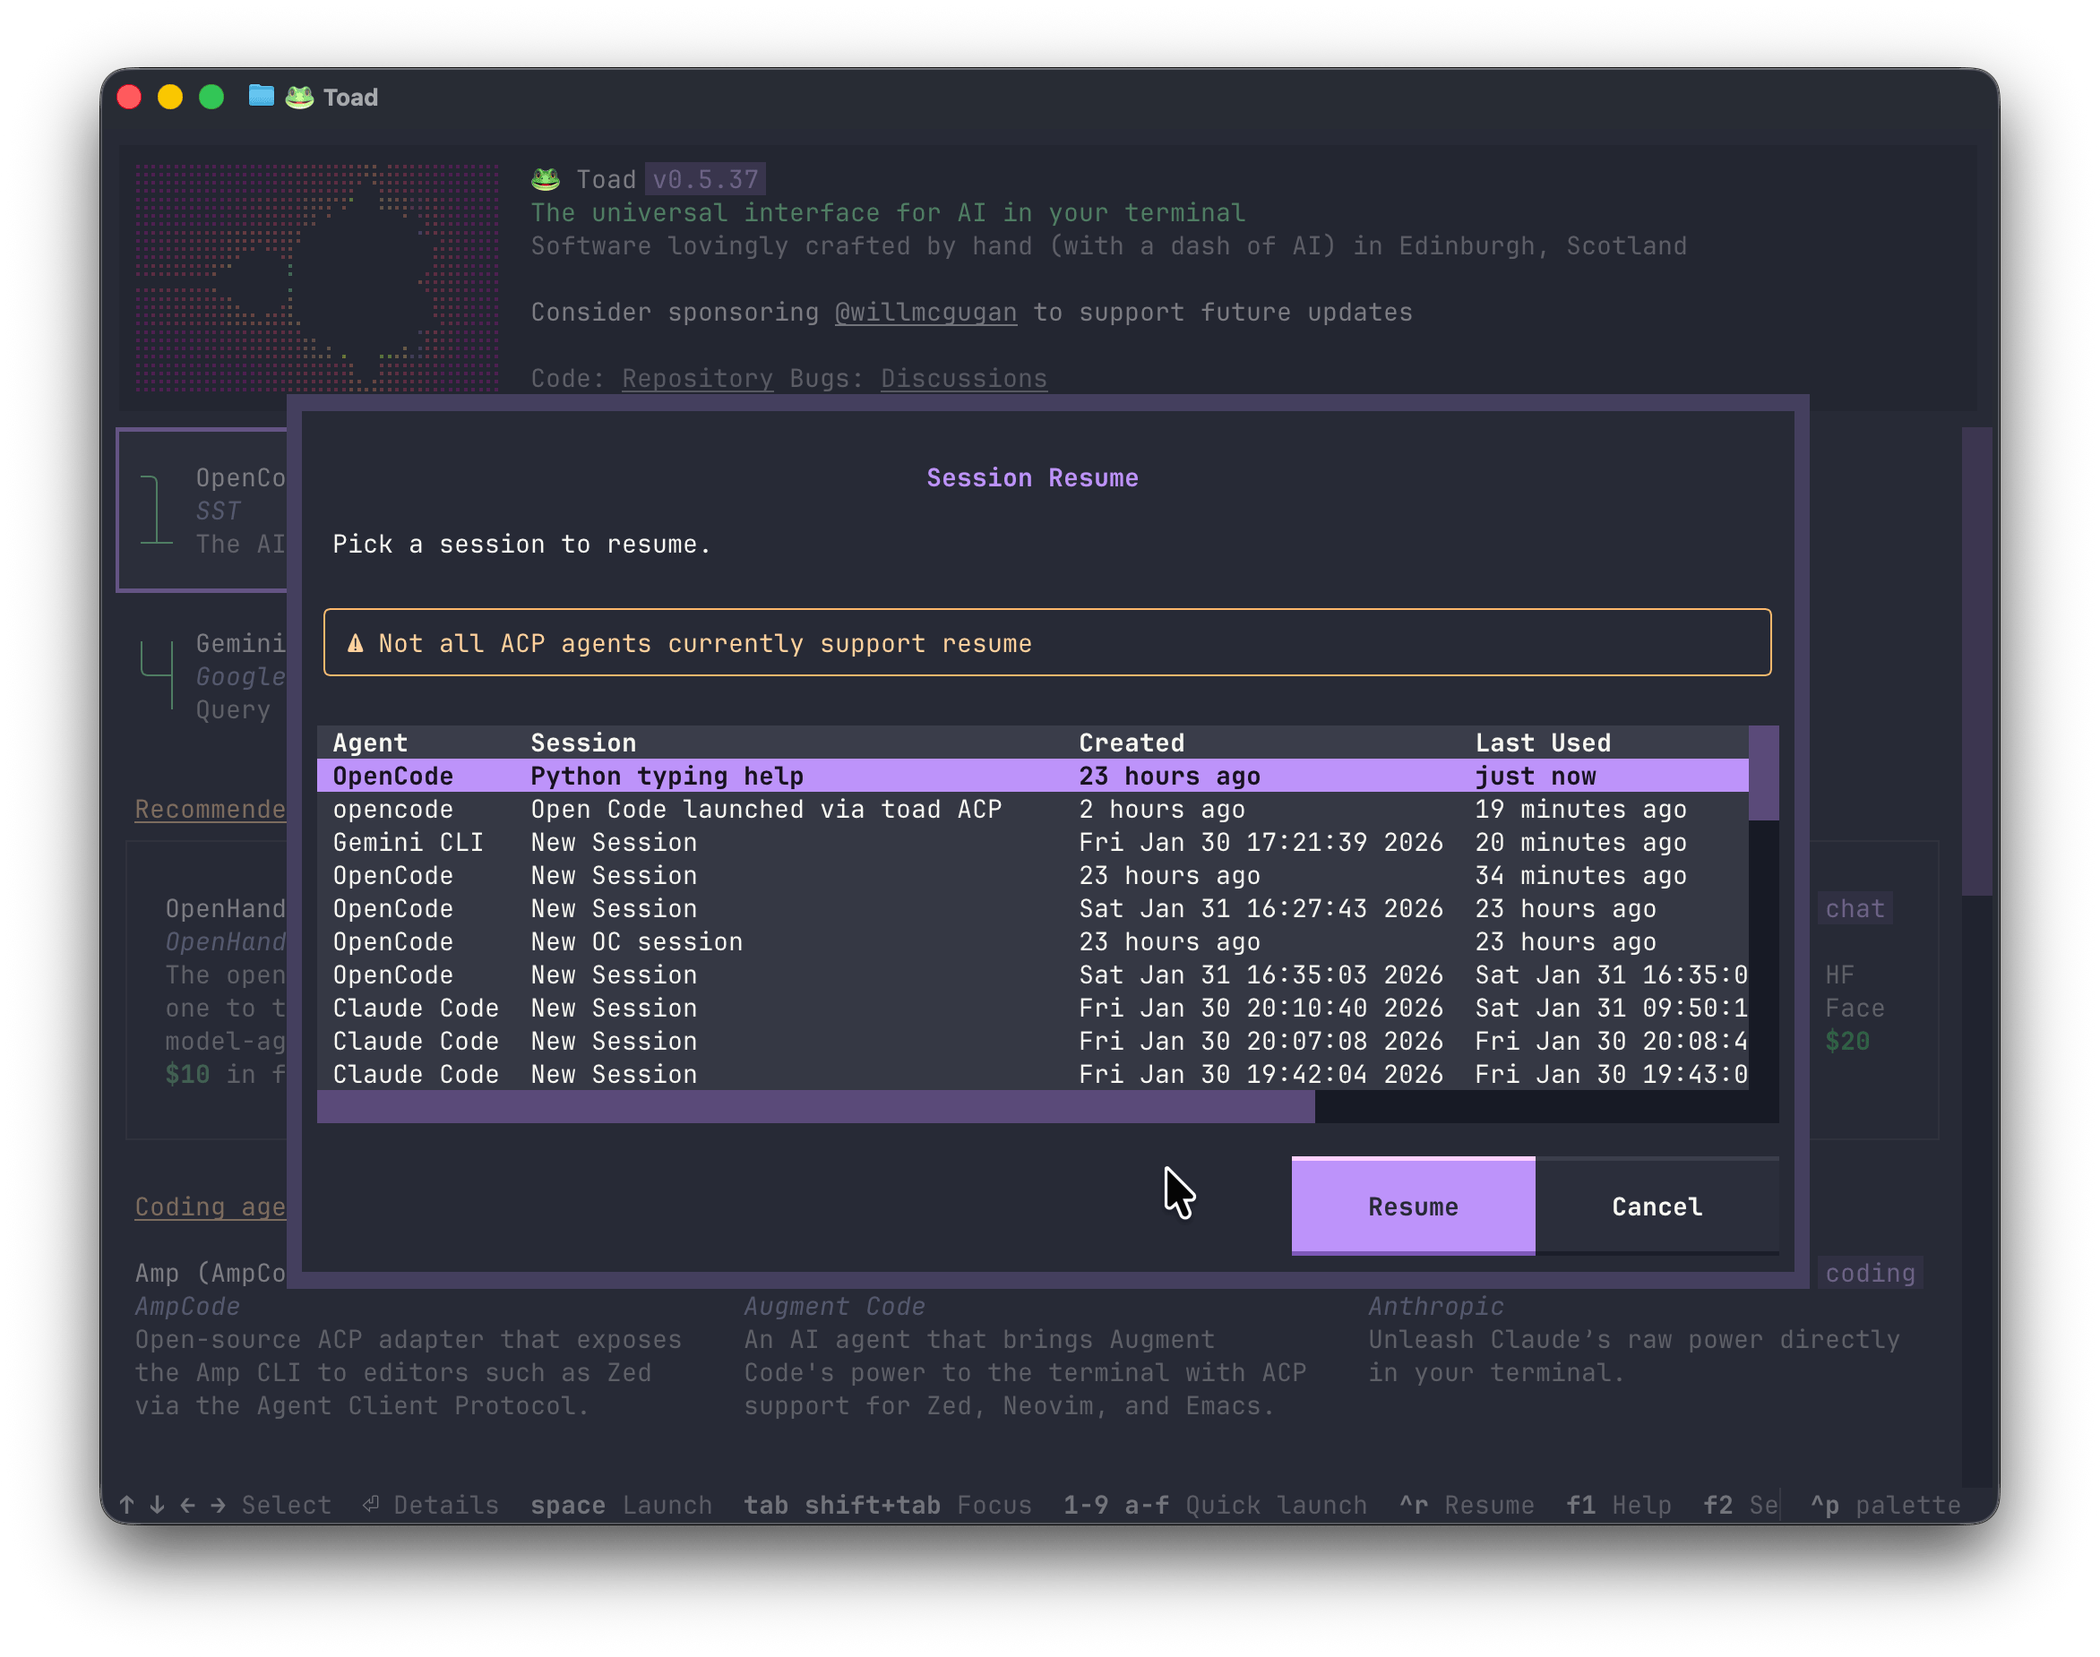
Task: Click the horizontal scrollbar under the session table
Action: coord(815,1108)
